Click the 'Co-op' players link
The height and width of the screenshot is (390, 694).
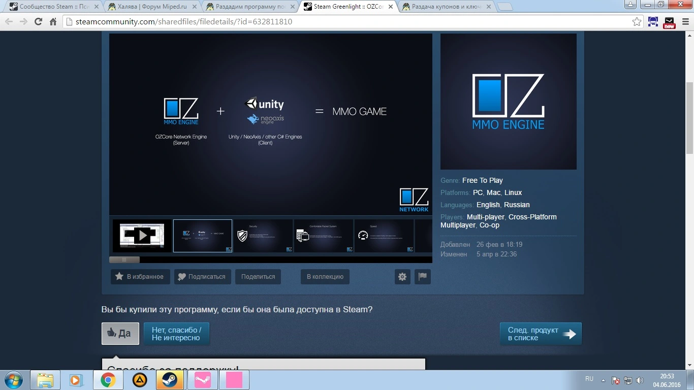(489, 225)
